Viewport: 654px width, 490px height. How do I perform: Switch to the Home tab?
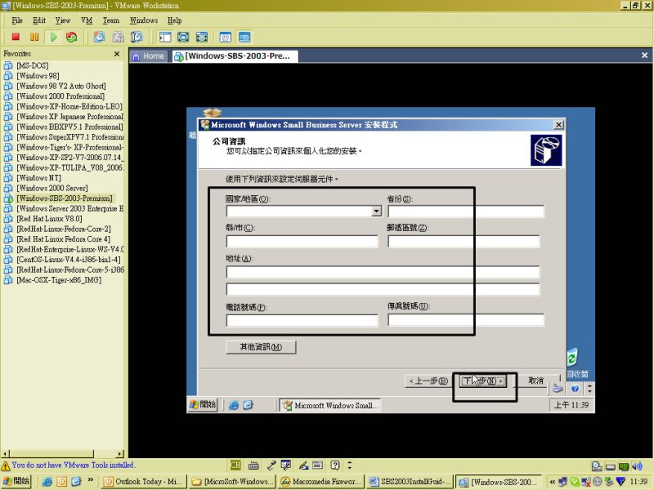click(149, 56)
